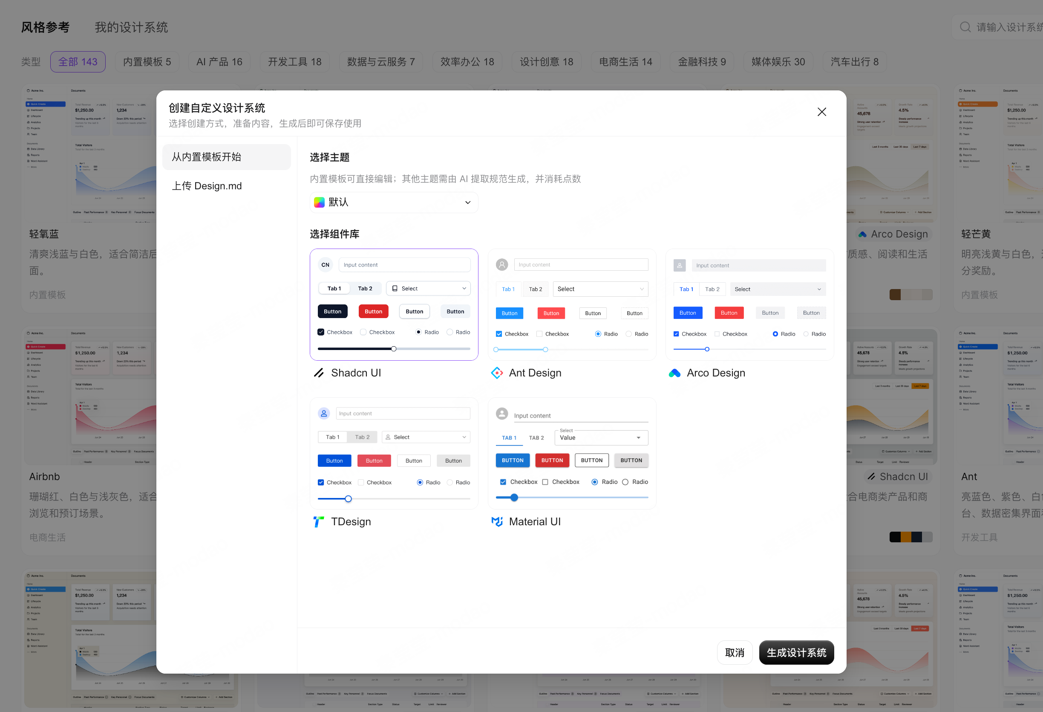This screenshot has height=712, width=1043.
Task: Click the Arco Design badge icon on background card
Action: point(862,234)
